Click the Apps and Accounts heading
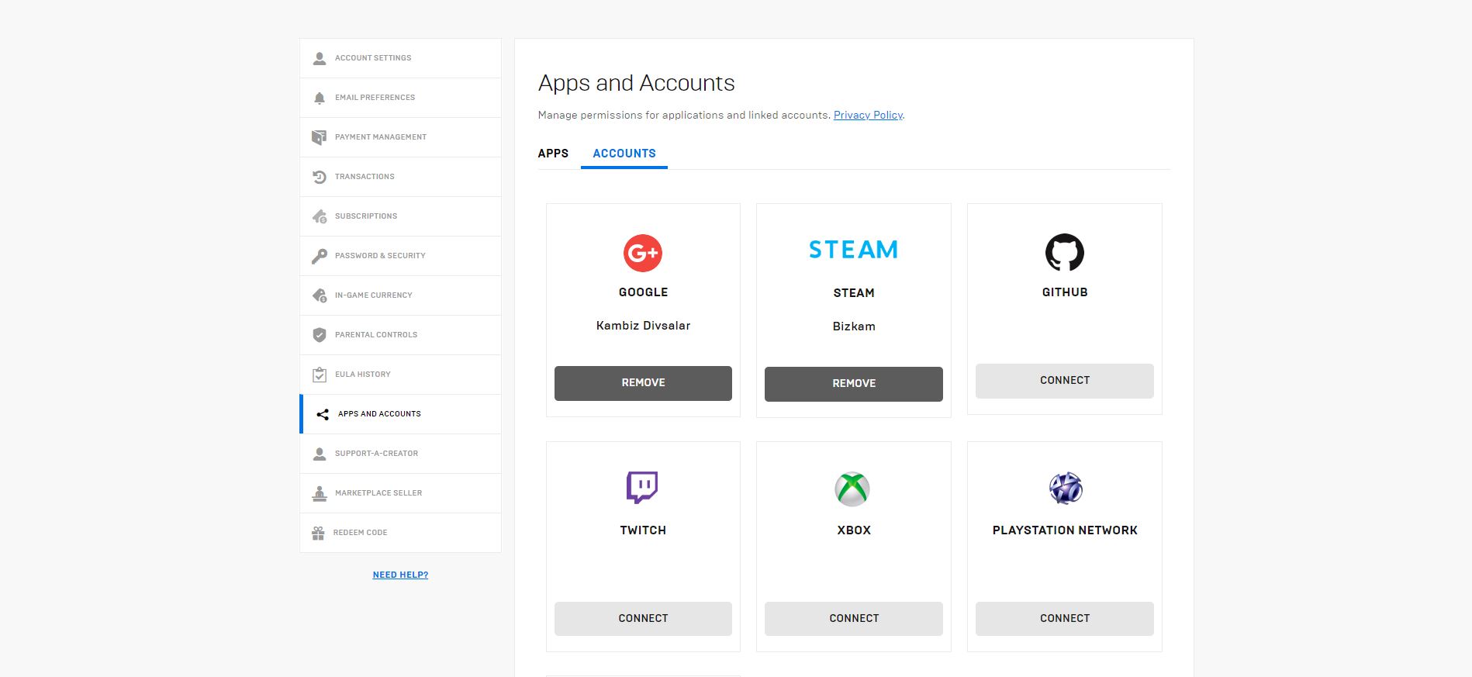This screenshot has height=677, width=1472. coord(637,83)
